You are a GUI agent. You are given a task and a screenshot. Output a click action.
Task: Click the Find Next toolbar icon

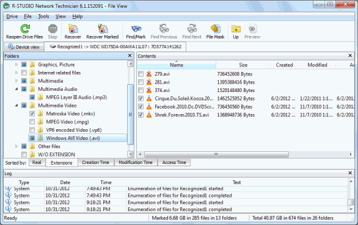click(192, 29)
